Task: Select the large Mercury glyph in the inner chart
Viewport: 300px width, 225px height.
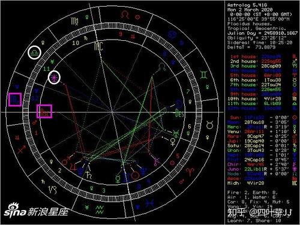Action: click(x=118, y=179)
